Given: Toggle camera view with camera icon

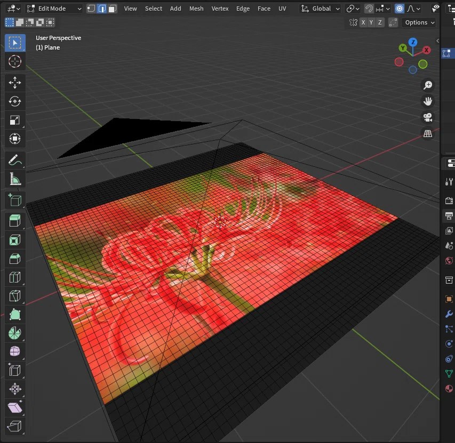Looking at the screenshot, I should (428, 117).
